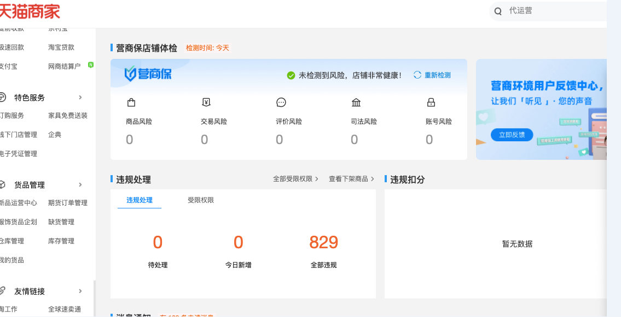
Task: Click the 交易风险 count value
Action: click(205, 140)
